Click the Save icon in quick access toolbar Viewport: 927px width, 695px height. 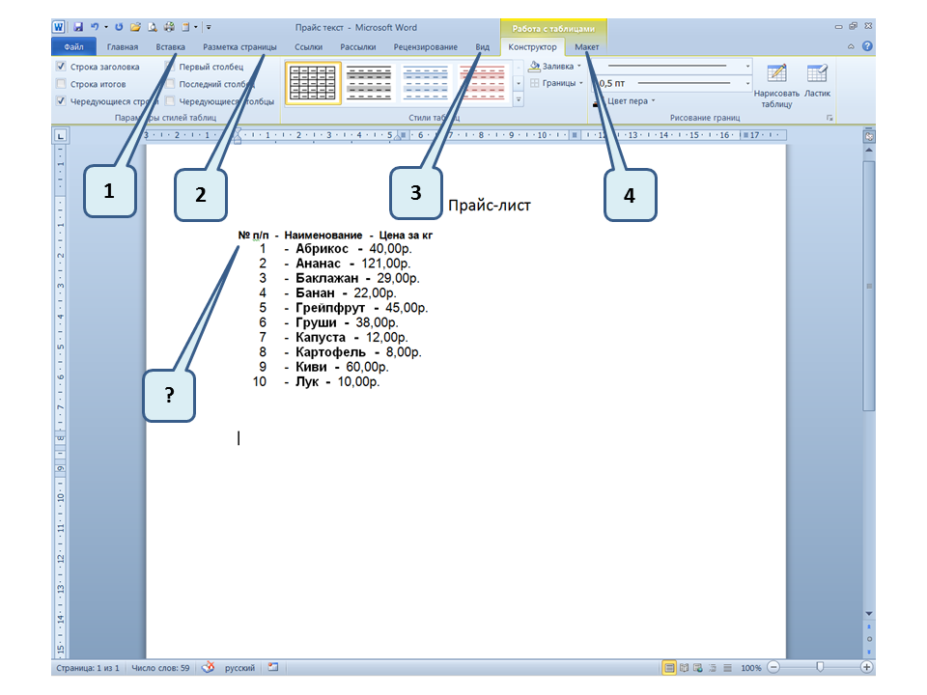click(78, 28)
